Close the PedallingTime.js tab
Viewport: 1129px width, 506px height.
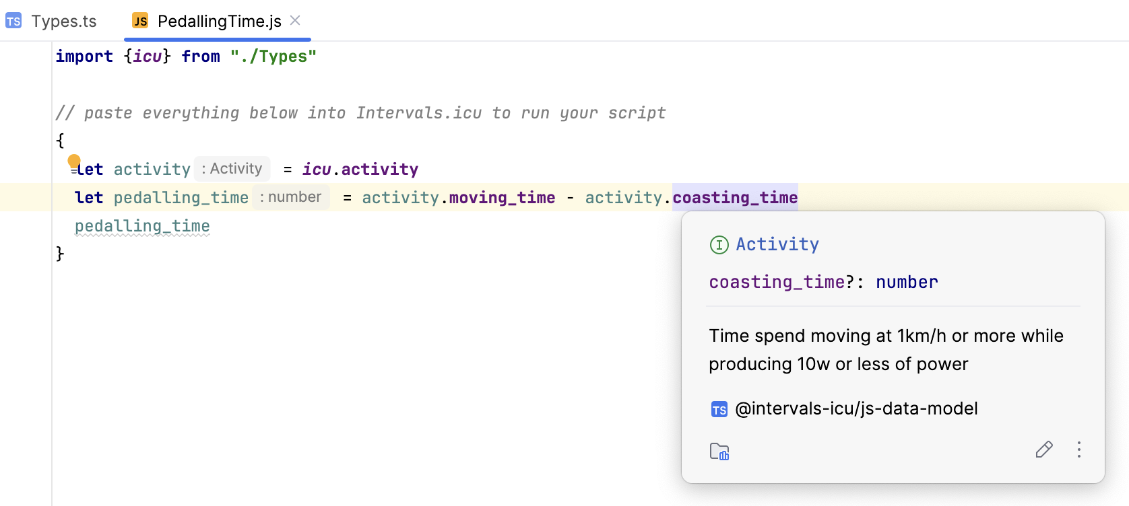(295, 21)
